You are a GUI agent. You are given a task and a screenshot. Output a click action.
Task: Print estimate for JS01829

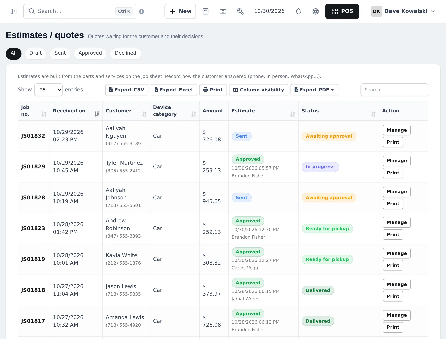tap(393, 173)
